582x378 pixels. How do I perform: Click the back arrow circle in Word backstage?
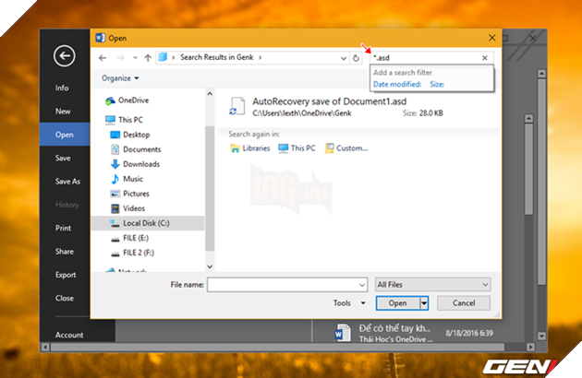pyautogui.click(x=65, y=56)
